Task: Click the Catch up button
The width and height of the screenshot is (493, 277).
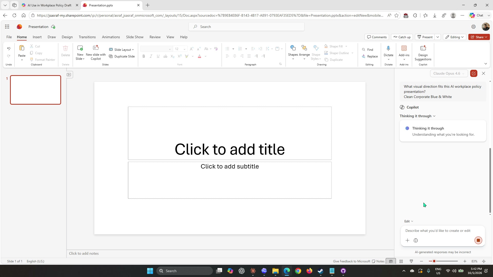Action: coord(402,37)
